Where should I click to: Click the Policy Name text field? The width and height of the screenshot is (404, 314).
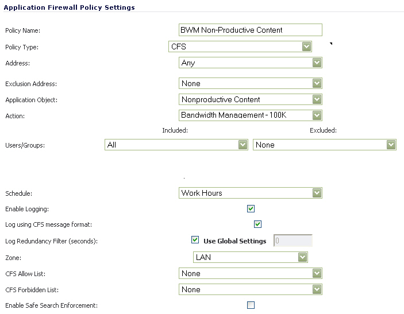click(x=251, y=30)
